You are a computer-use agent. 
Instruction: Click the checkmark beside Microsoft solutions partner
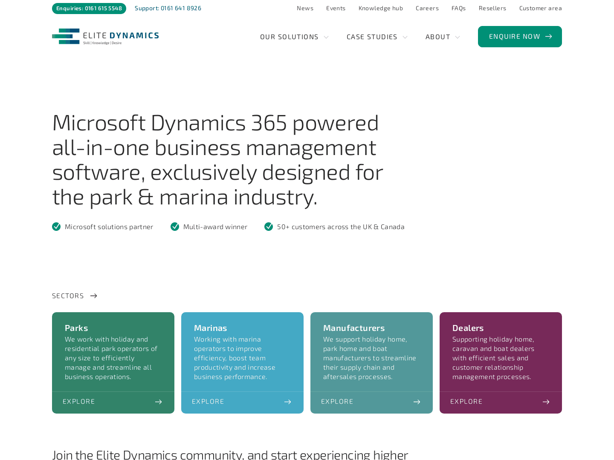click(56, 226)
